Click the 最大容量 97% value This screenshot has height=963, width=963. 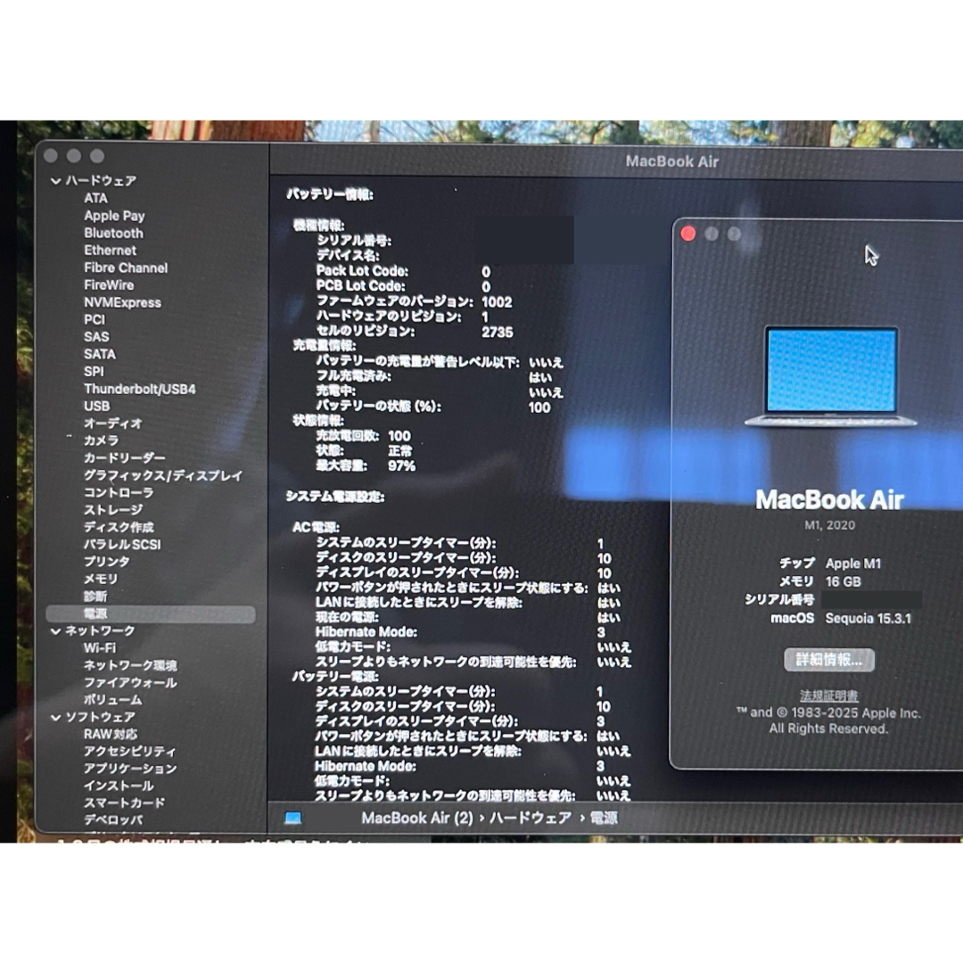tap(401, 466)
